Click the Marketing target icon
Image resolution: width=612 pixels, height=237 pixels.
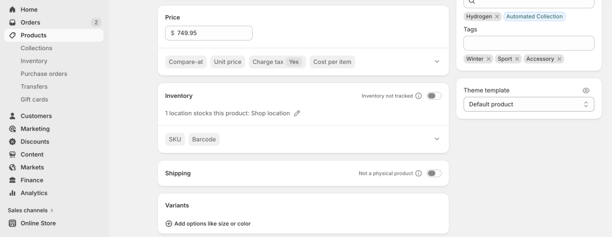(x=13, y=128)
